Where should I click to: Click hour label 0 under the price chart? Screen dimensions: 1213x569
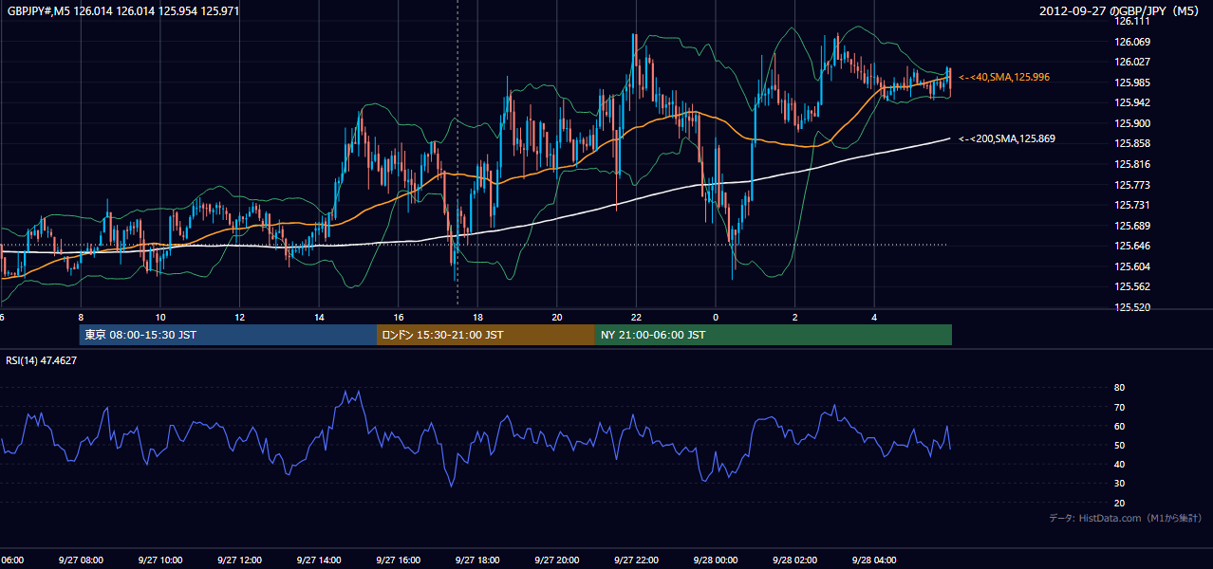coord(716,318)
